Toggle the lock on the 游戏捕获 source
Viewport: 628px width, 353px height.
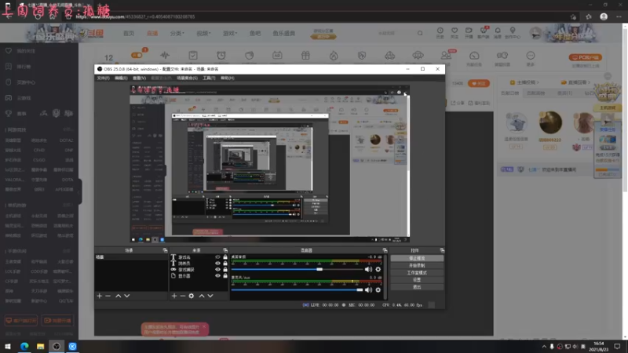(x=225, y=269)
